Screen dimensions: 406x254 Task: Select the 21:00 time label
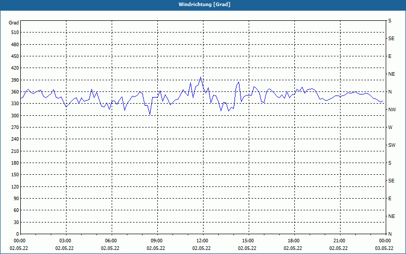point(339,241)
